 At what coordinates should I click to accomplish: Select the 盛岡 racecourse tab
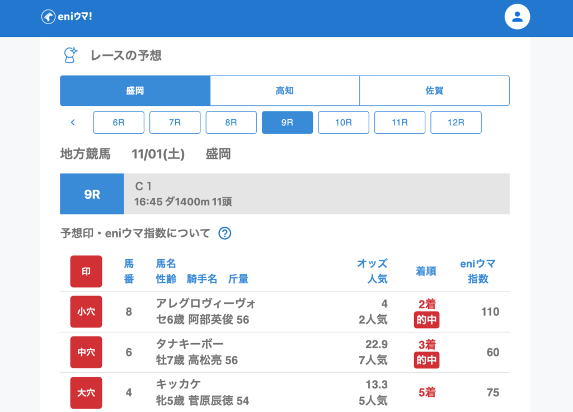[x=135, y=91]
